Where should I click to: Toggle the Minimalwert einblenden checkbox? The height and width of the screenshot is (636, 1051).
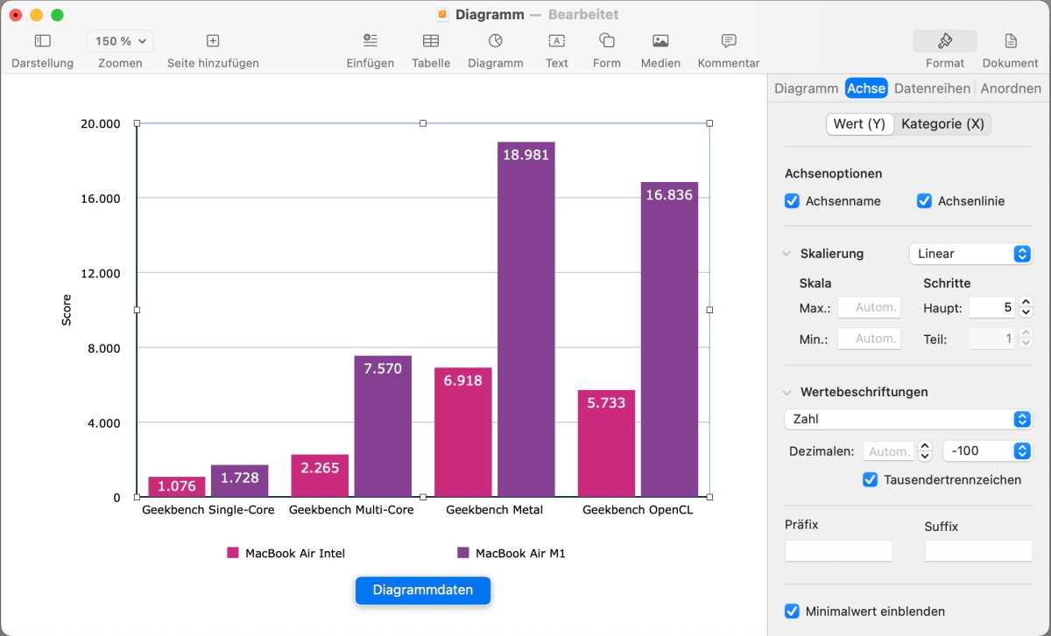point(793,612)
